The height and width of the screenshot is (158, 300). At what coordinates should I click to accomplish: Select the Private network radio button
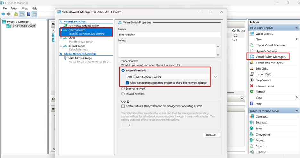pyautogui.click(x=123, y=94)
